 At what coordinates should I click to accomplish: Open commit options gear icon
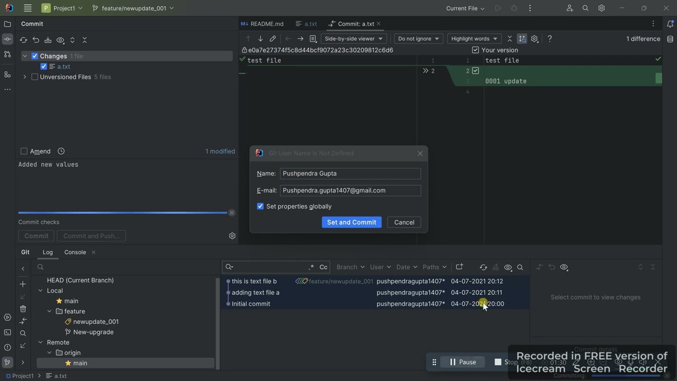(232, 236)
